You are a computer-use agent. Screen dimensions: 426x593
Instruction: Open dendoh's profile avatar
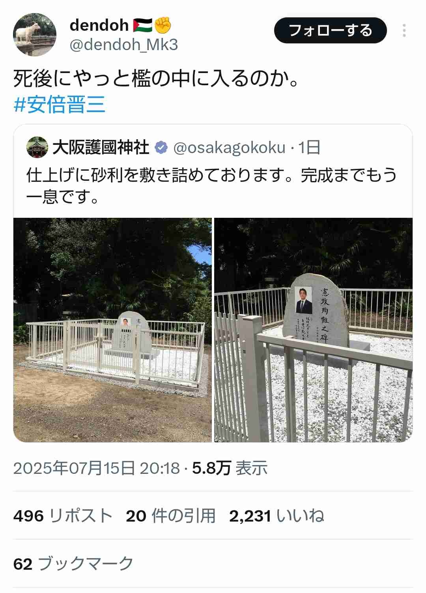[35, 35]
